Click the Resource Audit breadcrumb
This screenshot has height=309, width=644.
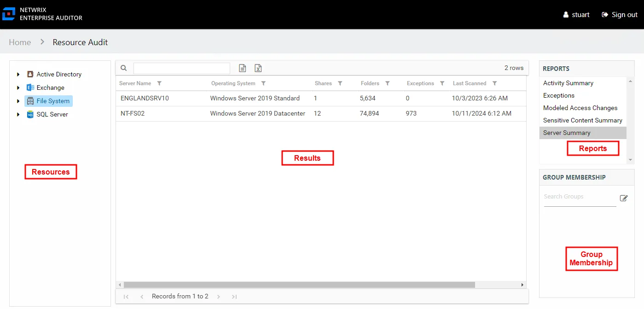[80, 42]
